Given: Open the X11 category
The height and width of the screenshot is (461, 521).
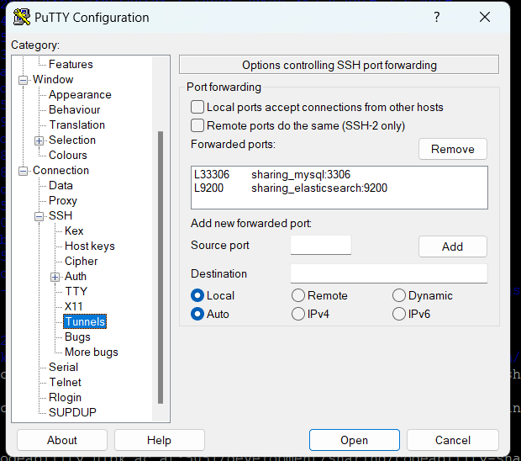Looking at the screenshot, I should (x=73, y=306).
